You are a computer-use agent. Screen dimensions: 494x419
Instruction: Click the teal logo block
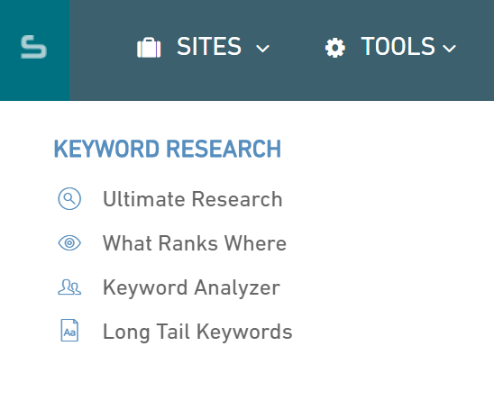(34, 50)
